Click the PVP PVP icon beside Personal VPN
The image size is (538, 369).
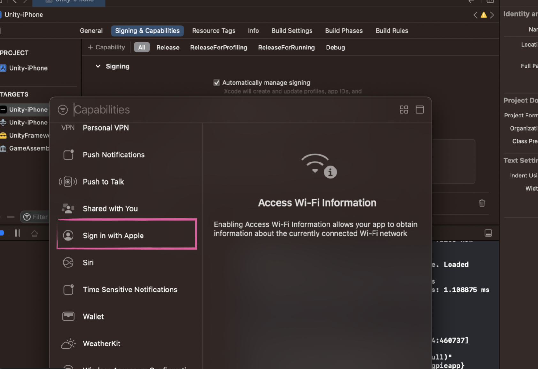pos(68,128)
